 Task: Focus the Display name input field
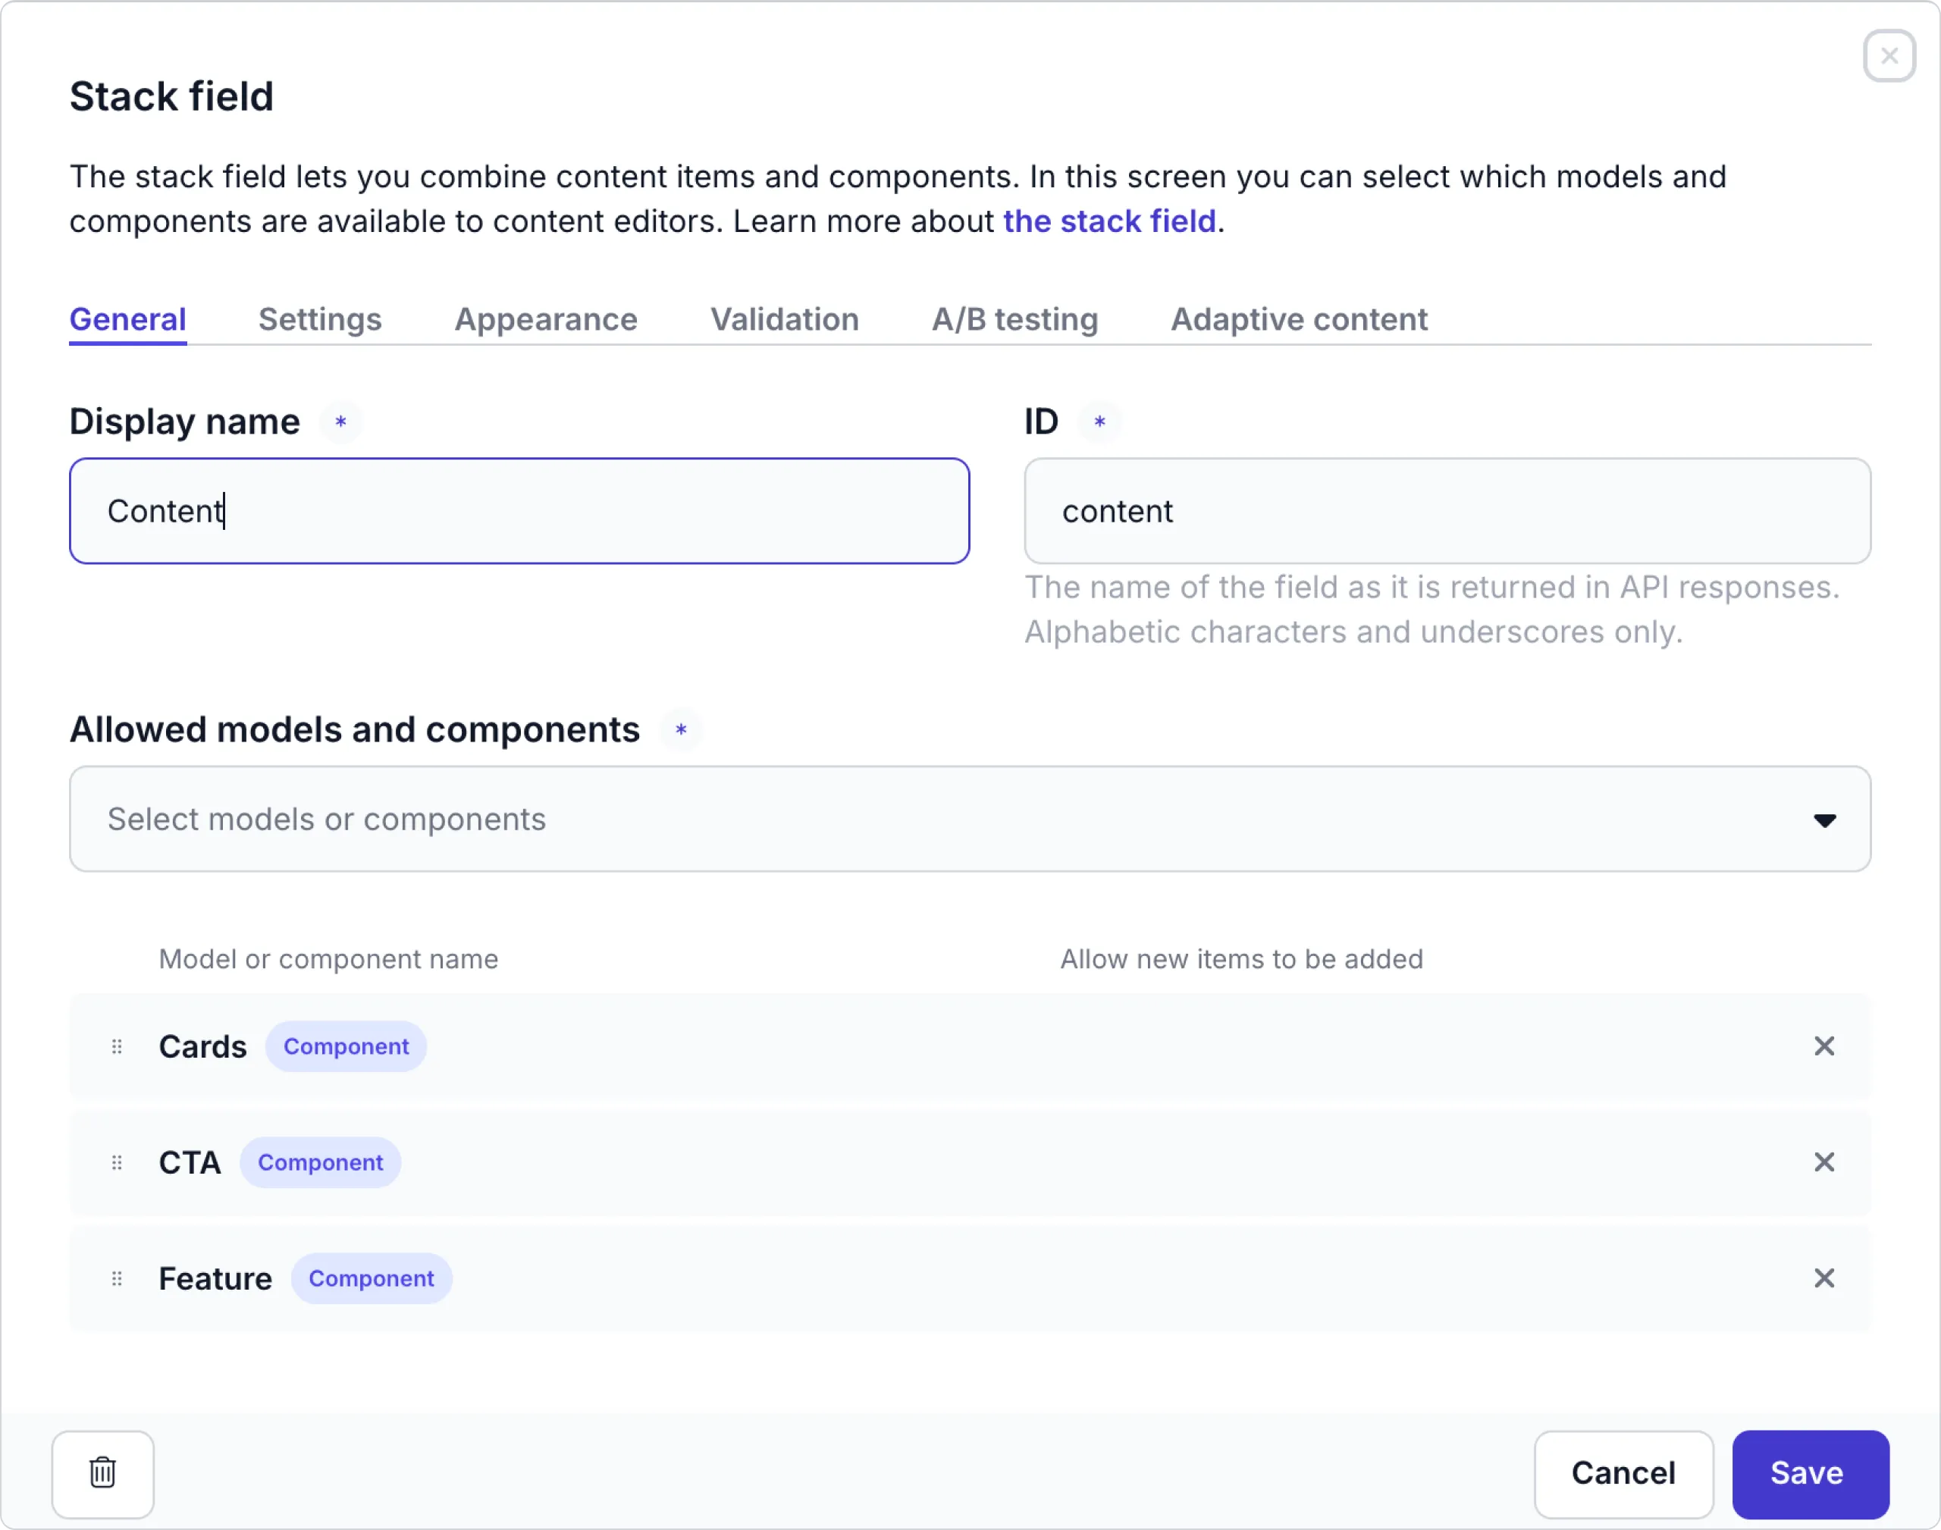tap(519, 512)
